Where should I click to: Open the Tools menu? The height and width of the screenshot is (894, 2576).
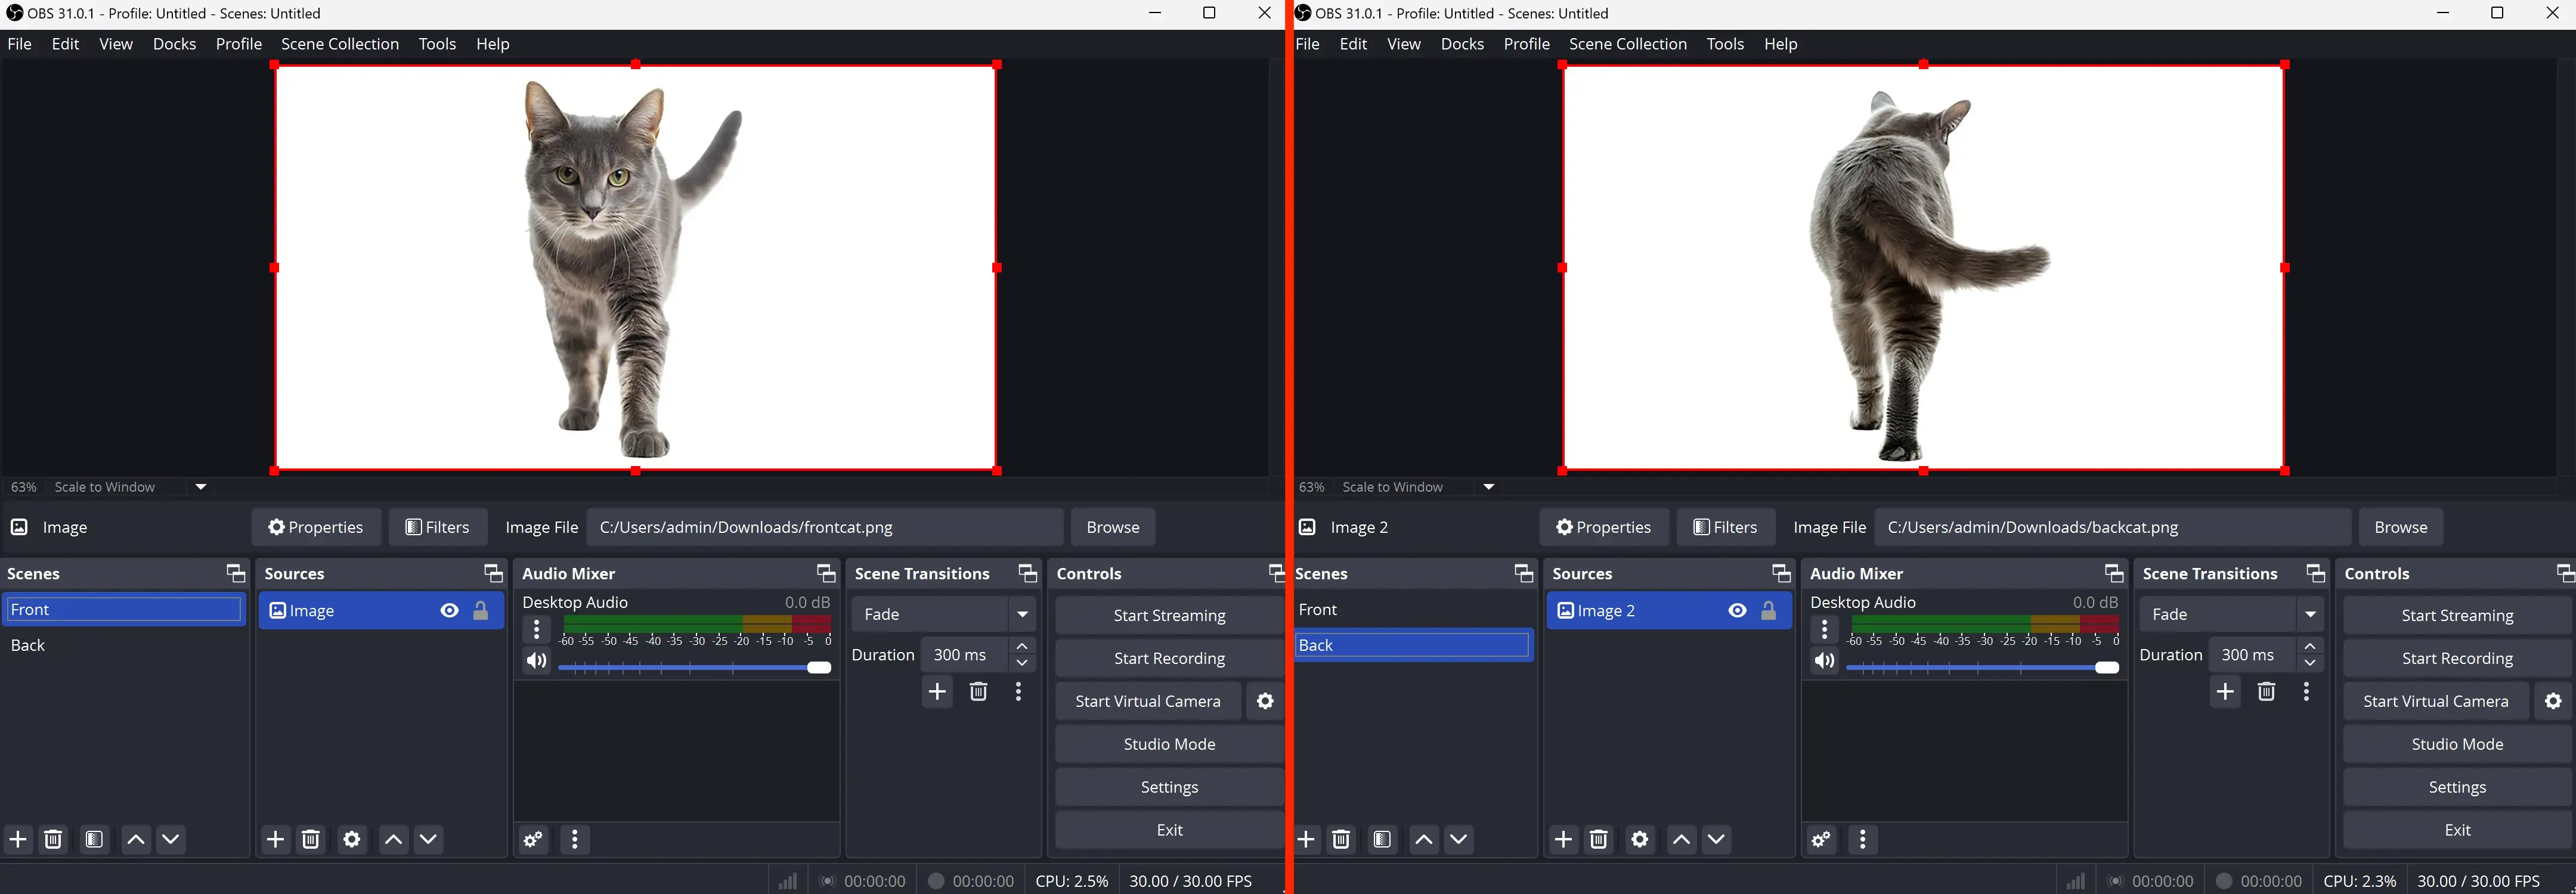click(x=437, y=44)
